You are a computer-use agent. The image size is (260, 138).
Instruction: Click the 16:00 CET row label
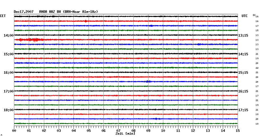tap(9, 73)
